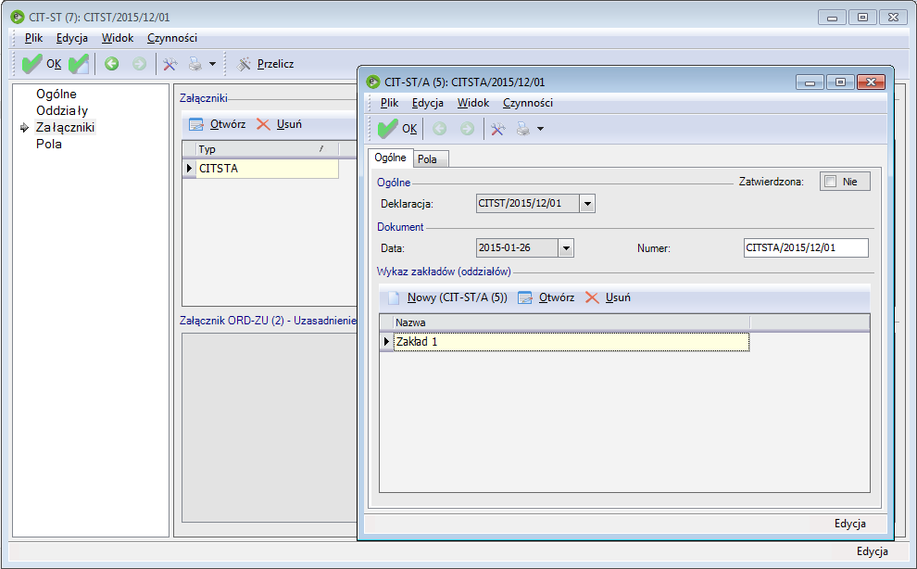Close the CIT-ST/A dialog

pos(871,82)
